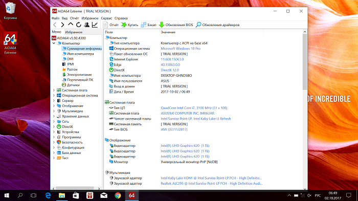Open the QuadCore Intel Core i7 link
Image resolution: width=358 pixels, height=201 pixels.
pyautogui.click(x=194, y=108)
